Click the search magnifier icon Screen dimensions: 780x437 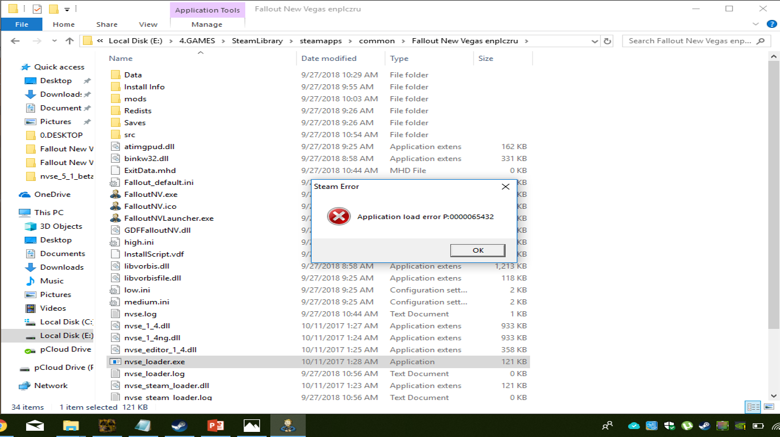761,41
